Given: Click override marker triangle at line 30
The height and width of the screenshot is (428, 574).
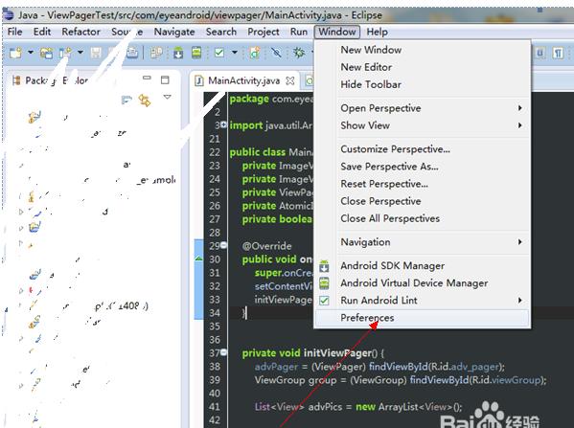Looking at the screenshot, I should 198,259.
